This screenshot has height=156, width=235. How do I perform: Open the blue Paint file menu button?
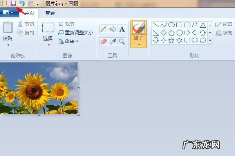[x=9, y=12]
